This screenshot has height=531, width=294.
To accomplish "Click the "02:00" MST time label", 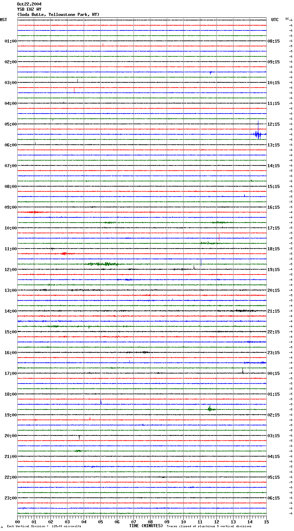I will click(11, 62).
